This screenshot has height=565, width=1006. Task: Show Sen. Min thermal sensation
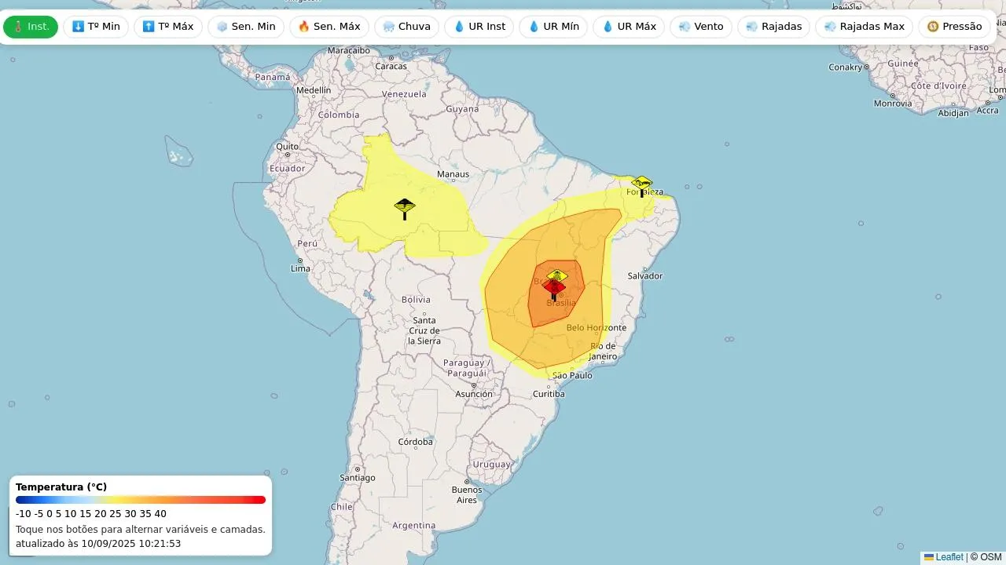pos(245,27)
